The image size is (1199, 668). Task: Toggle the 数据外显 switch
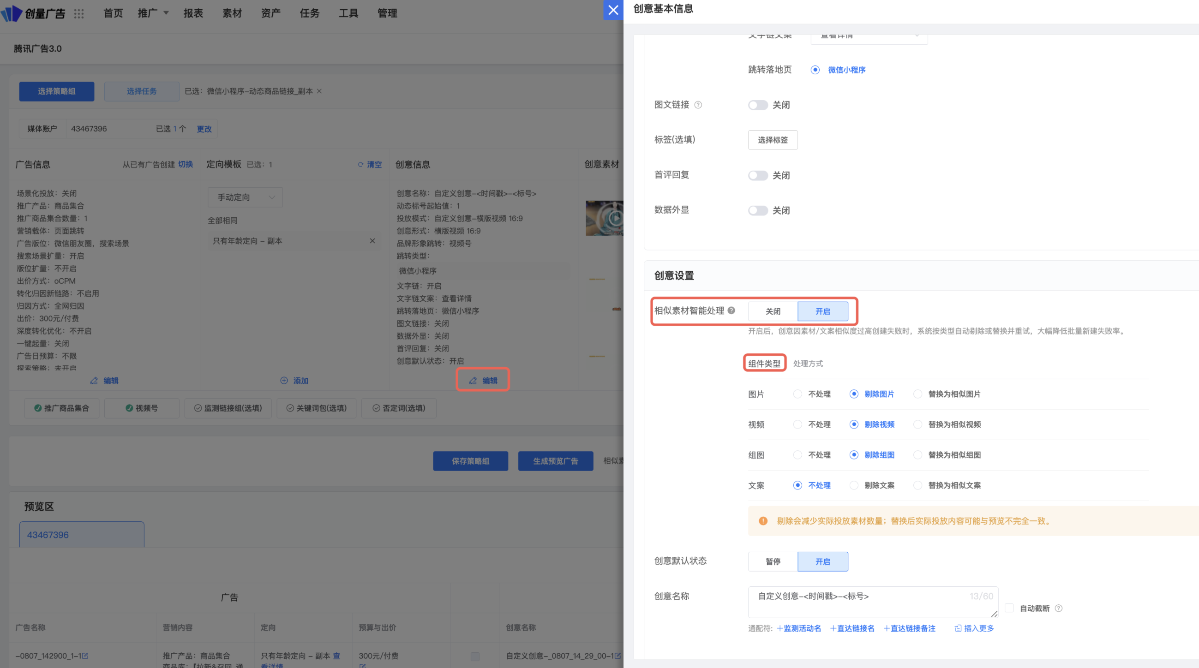click(758, 210)
